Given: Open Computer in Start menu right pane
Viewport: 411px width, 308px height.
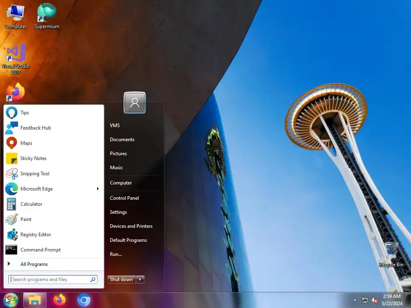Looking at the screenshot, I should (120, 183).
